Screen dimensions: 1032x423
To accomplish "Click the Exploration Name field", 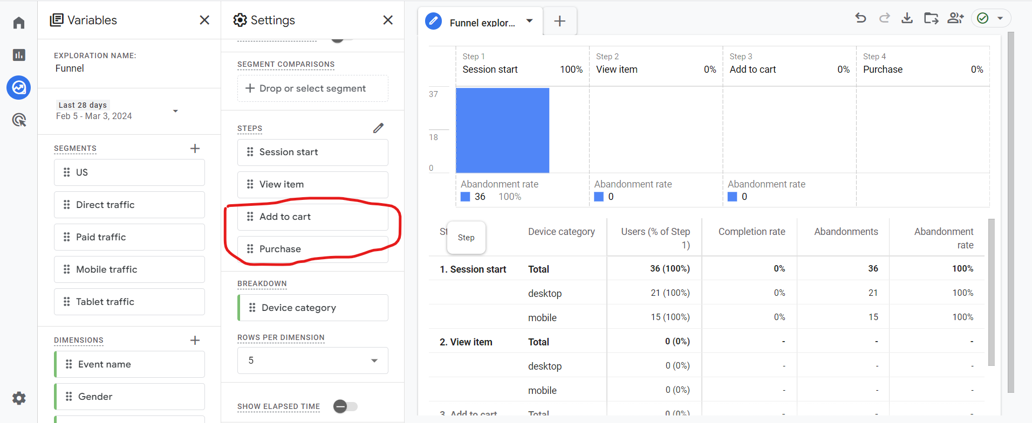I will [x=70, y=68].
